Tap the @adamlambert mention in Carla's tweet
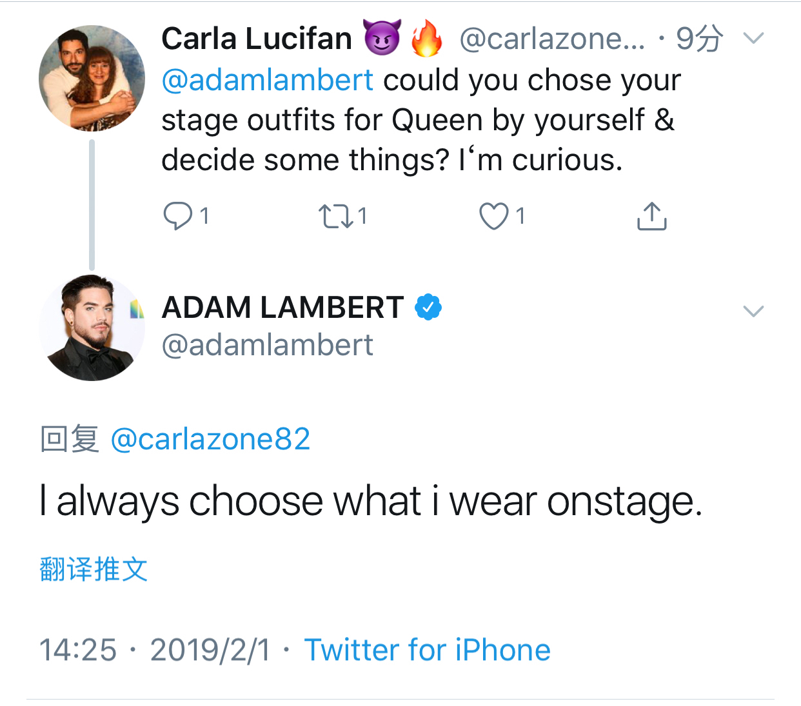 point(267,81)
